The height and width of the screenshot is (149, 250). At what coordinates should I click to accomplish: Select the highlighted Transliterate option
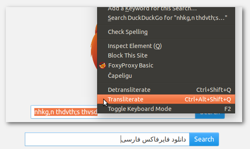pos(166,99)
